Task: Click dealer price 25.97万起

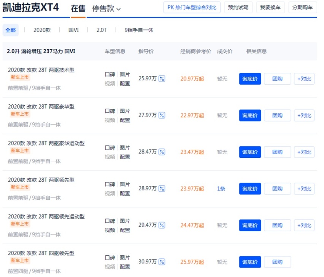Action: (192, 262)
